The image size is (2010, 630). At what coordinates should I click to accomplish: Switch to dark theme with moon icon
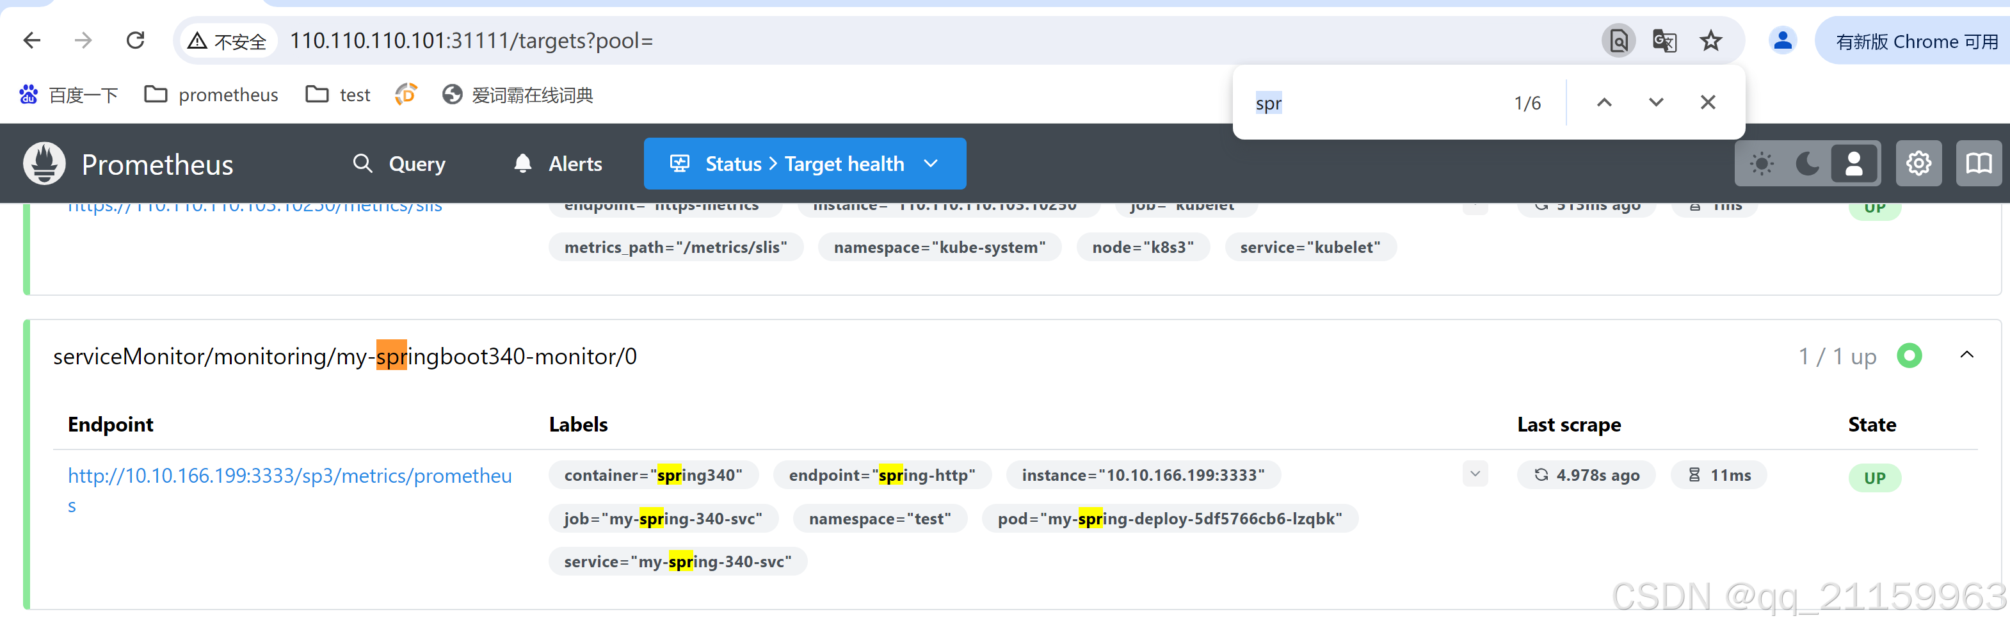coord(1807,164)
